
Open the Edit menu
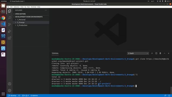(11, 7)
